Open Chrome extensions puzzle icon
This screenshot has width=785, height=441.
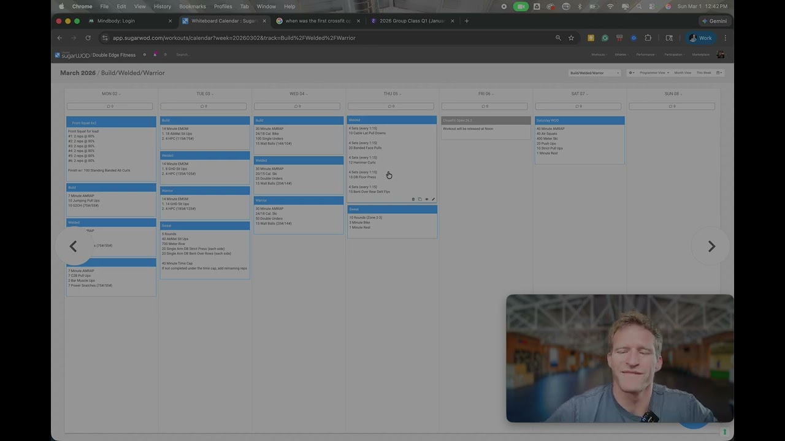pos(648,38)
